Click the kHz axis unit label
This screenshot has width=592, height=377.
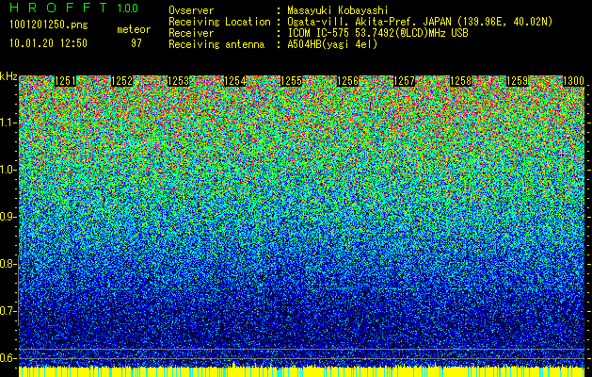click(8, 76)
